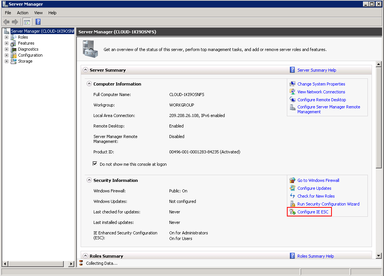
Task: Click the Check for New Roles icon
Action: pyautogui.click(x=292, y=196)
